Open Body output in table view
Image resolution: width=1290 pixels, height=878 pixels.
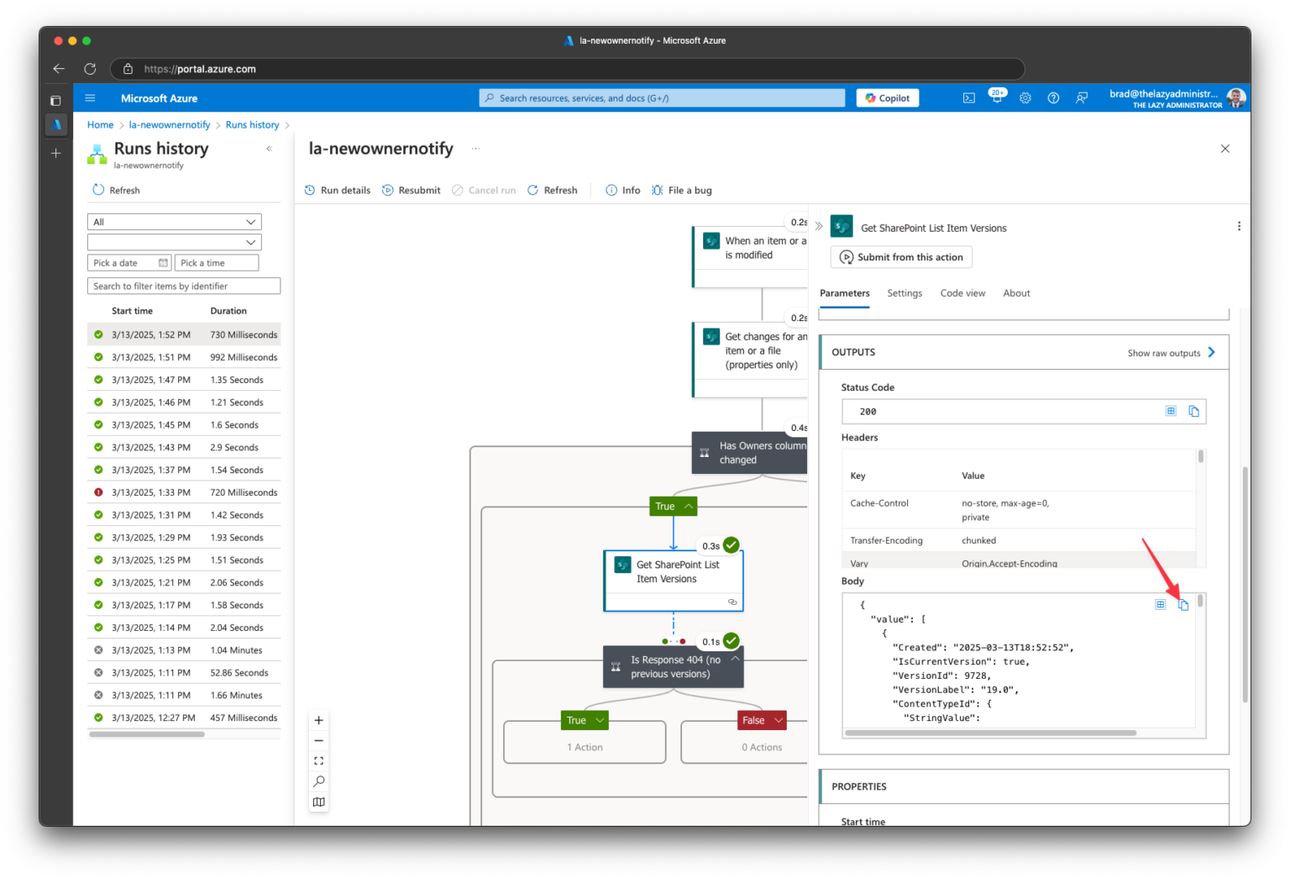[x=1160, y=605]
